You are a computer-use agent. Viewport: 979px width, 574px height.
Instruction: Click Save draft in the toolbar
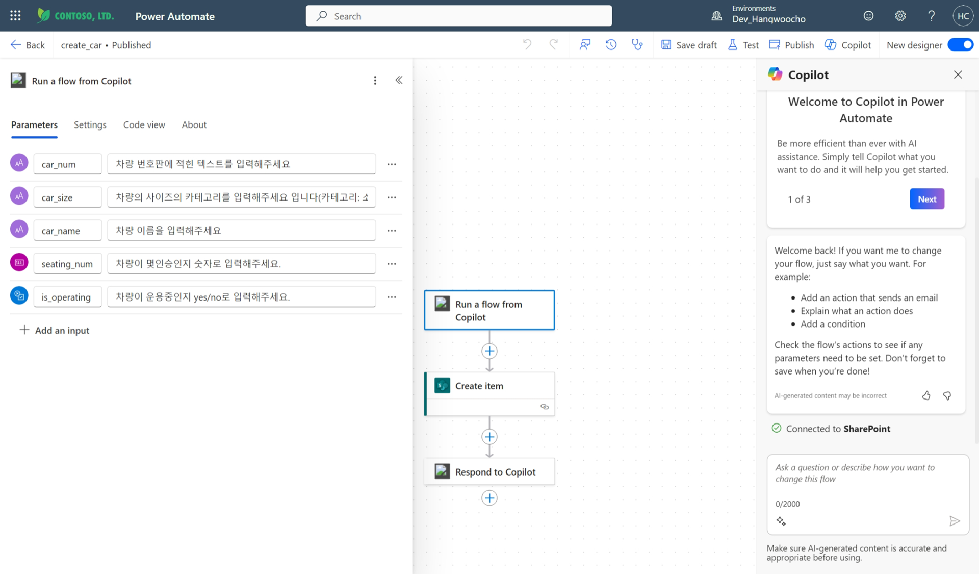(x=689, y=45)
